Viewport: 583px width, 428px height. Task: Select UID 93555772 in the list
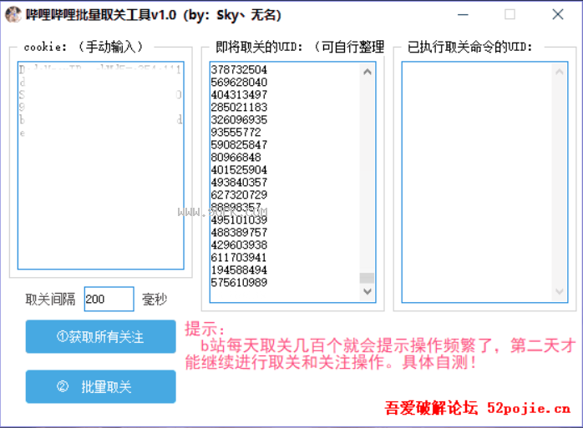point(236,133)
